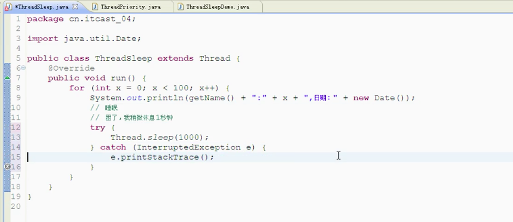Screen dimensions: 513x222
Task: Click the green override marker on line 7
Action: click(x=7, y=78)
